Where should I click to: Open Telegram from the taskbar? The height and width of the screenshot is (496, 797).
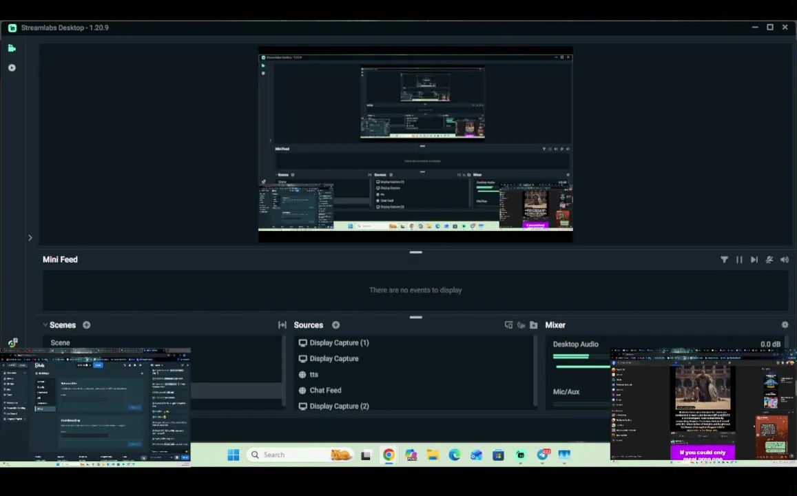pos(542,455)
